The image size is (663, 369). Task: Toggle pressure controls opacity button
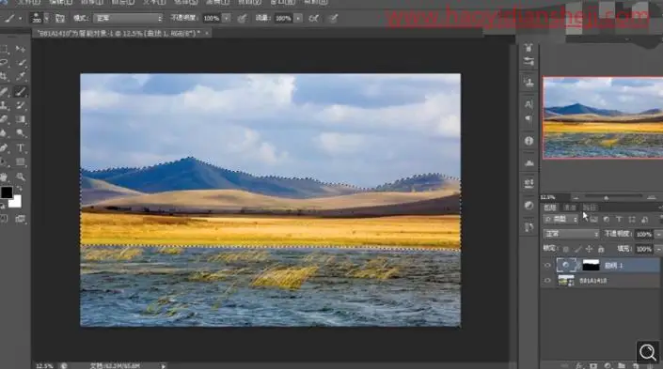242,18
